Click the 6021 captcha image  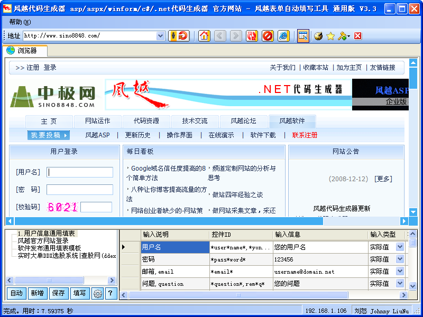(62, 207)
